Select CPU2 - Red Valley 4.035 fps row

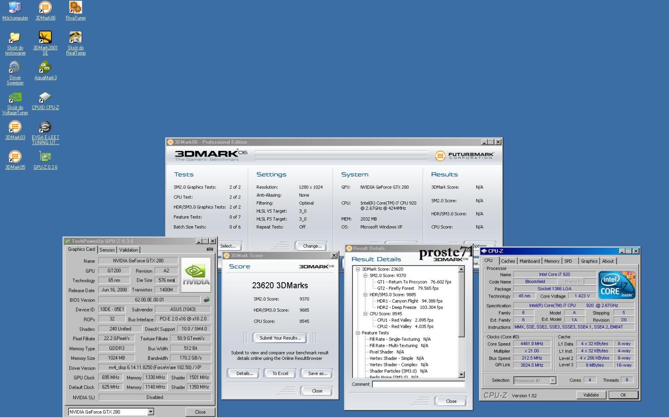[x=405, y=326]
